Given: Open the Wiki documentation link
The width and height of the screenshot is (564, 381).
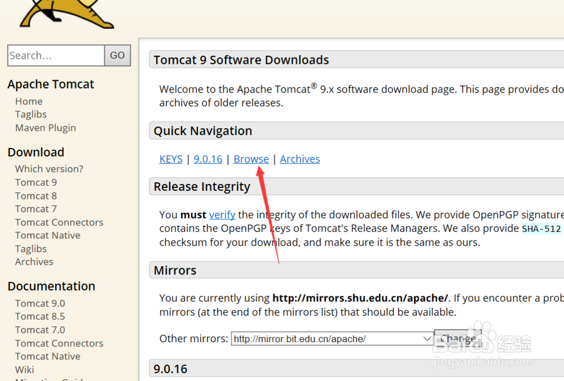Looking at the screenshot, I should 24,370.
